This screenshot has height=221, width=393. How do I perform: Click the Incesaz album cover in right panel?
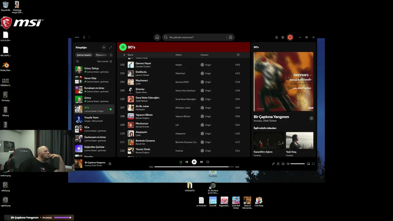click(x=283, y=82)
